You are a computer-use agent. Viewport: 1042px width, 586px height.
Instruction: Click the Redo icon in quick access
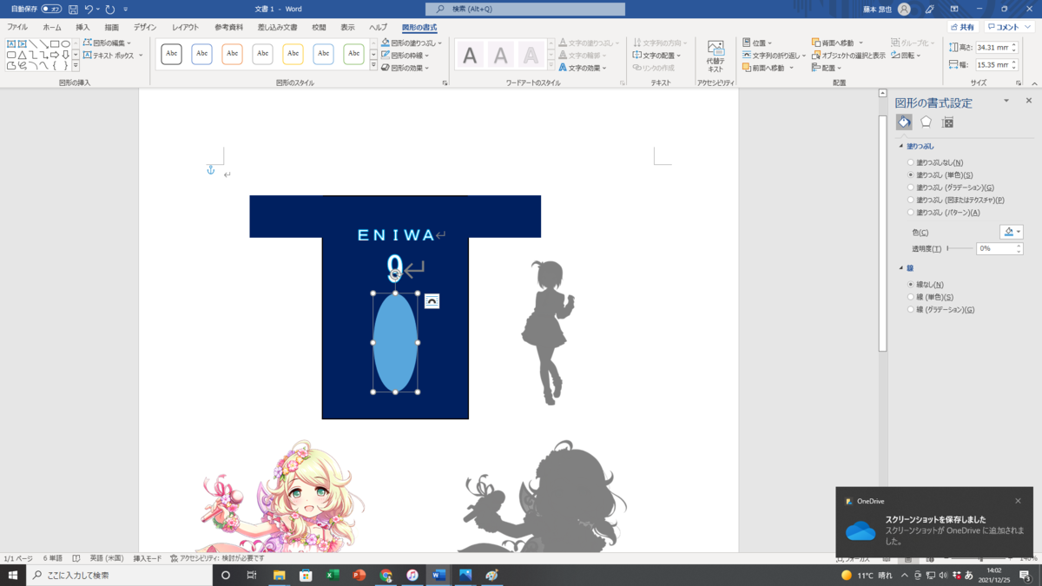tap(110, 9)
